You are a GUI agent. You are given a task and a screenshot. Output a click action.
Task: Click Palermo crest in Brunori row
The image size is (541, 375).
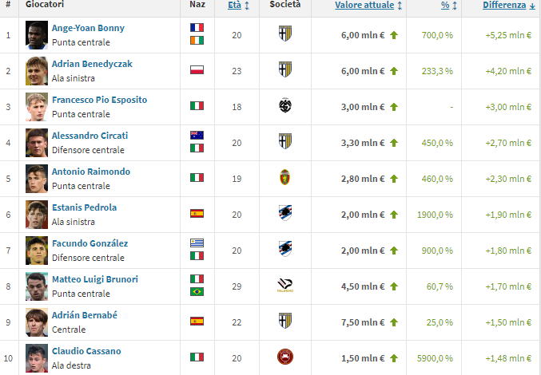pos(285,285)
